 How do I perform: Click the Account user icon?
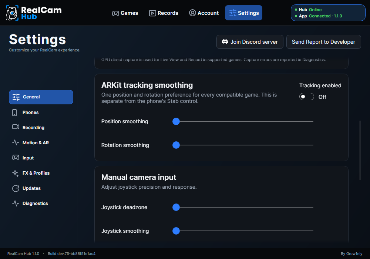point(192,13)
